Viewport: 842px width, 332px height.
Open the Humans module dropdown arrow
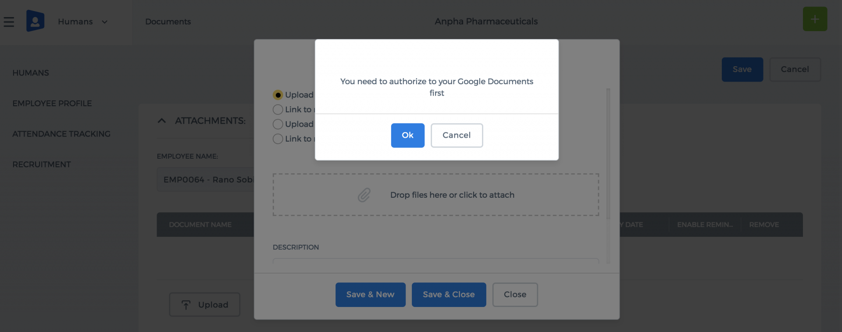click(x=104, y=22)
